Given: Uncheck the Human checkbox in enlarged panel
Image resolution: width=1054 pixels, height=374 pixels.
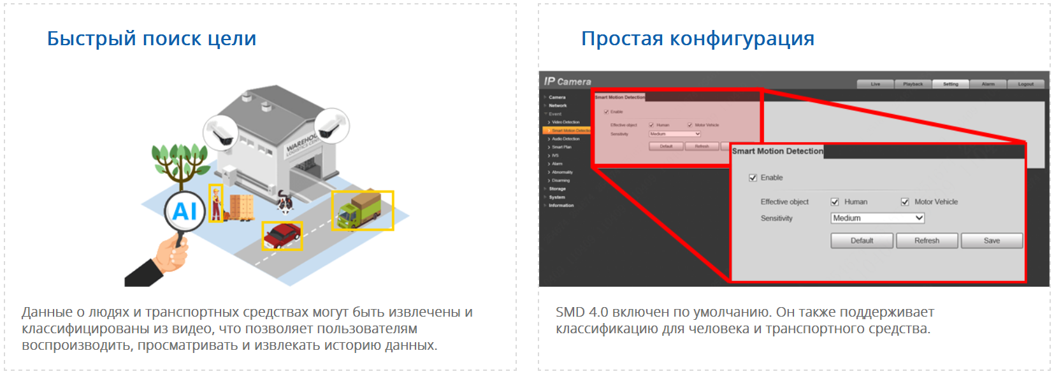Looking at the screenshot, I should [835, 202].
